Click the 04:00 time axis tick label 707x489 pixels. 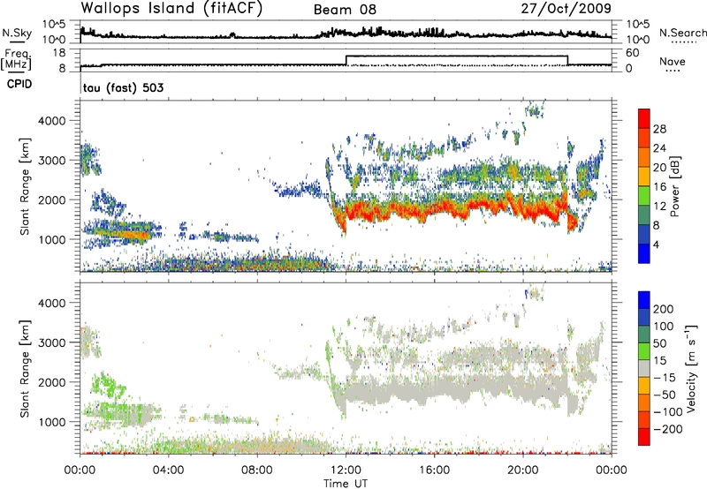(168, 470)
